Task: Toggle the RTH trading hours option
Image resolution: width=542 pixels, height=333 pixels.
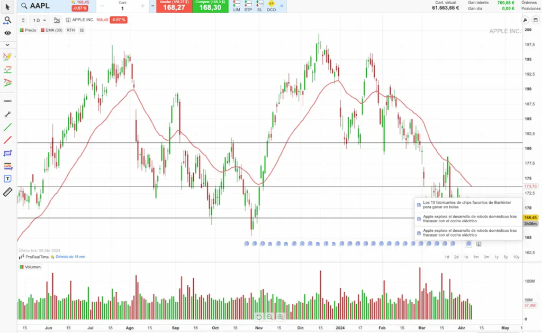Action: click(70, 30)
